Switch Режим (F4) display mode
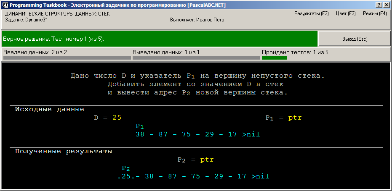 click(375, 14)
